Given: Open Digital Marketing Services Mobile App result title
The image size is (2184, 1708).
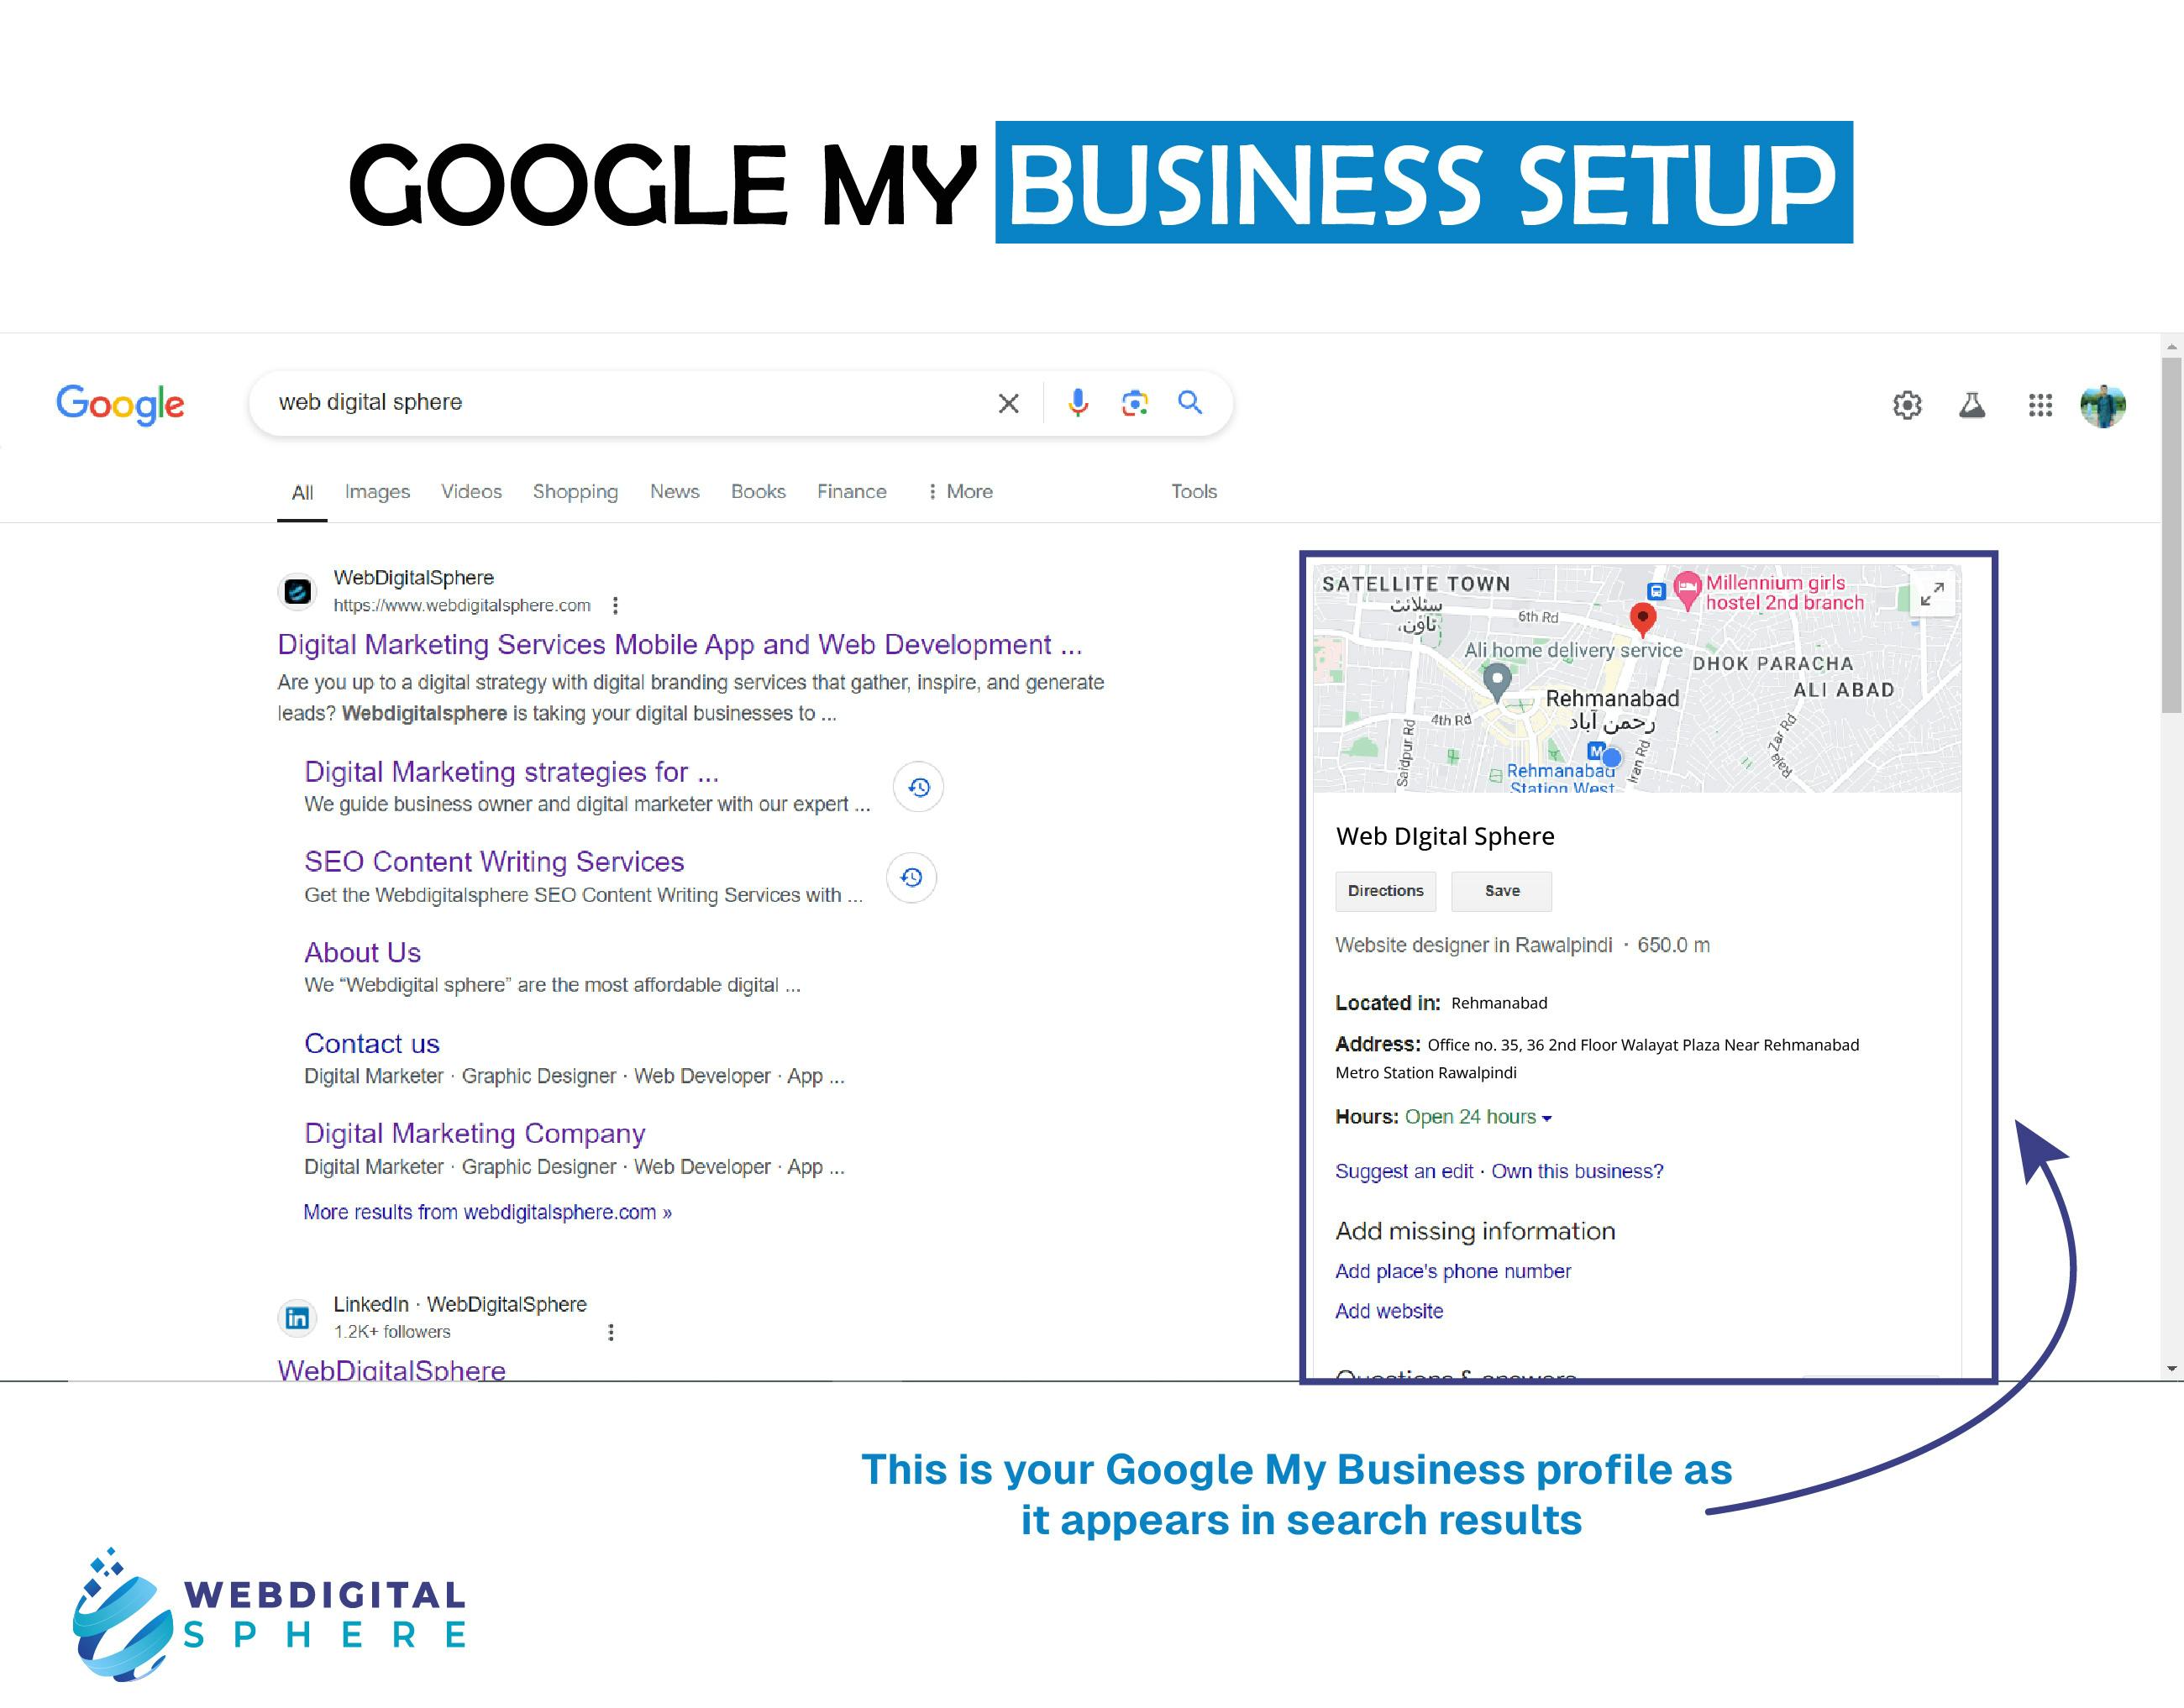Looking at the screenshot, I should 680,644.
